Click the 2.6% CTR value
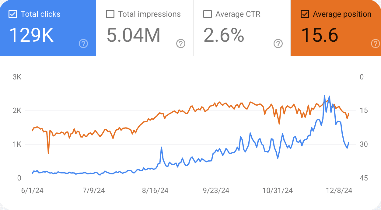Screen dimensions: 381x210 point(224,35)
